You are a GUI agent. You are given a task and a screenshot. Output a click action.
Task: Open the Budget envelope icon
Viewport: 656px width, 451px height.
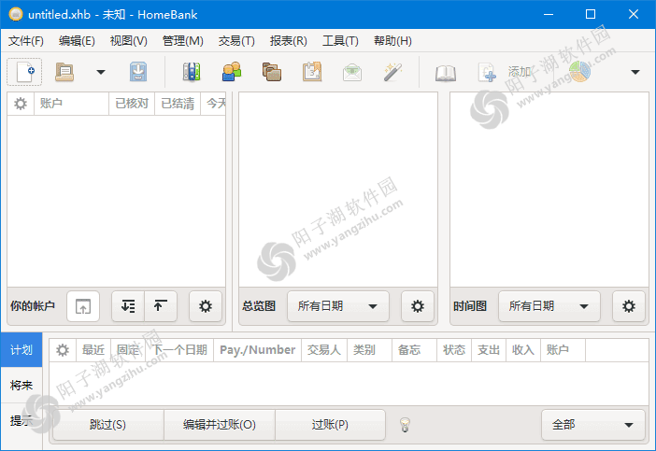click(x=352, y=72)
